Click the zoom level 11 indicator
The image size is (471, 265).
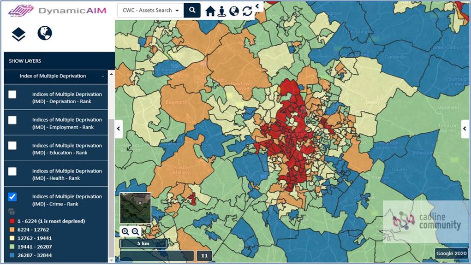pos(204,256)
